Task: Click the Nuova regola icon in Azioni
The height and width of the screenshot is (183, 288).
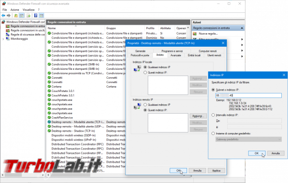Action: click(195, 34)
